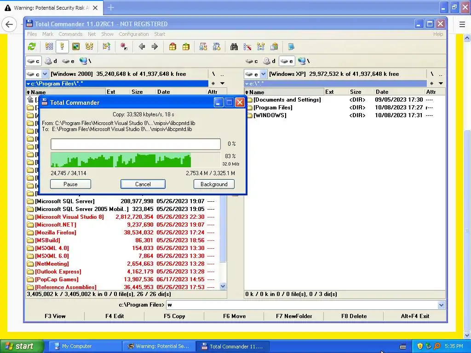Click the Synchronize directories icon
471x353 pixels.
(261, 46)
